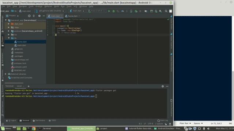Open the toolbar search magnifier icon

[x=166, y=11]
